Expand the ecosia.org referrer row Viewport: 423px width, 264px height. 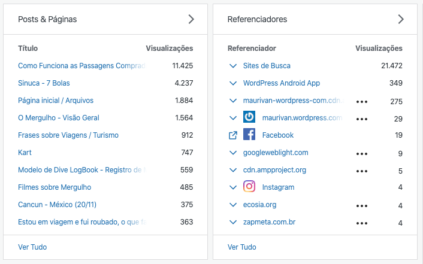pyautogui.click(x=233, y=205)
